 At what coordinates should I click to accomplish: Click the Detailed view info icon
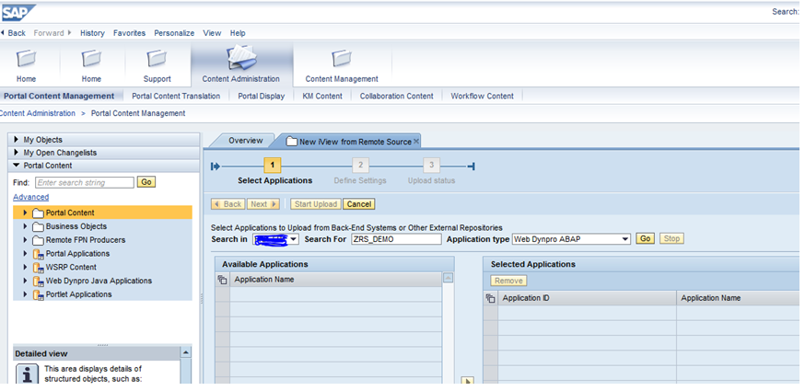pos(28,374)
